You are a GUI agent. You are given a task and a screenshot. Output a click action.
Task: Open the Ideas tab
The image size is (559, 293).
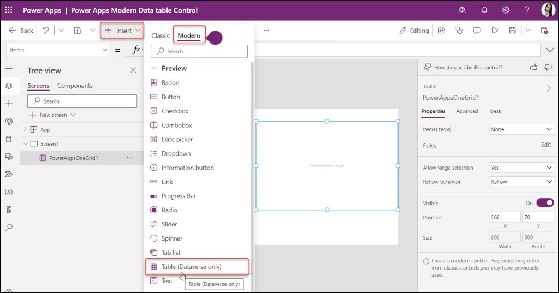point(495,111)
